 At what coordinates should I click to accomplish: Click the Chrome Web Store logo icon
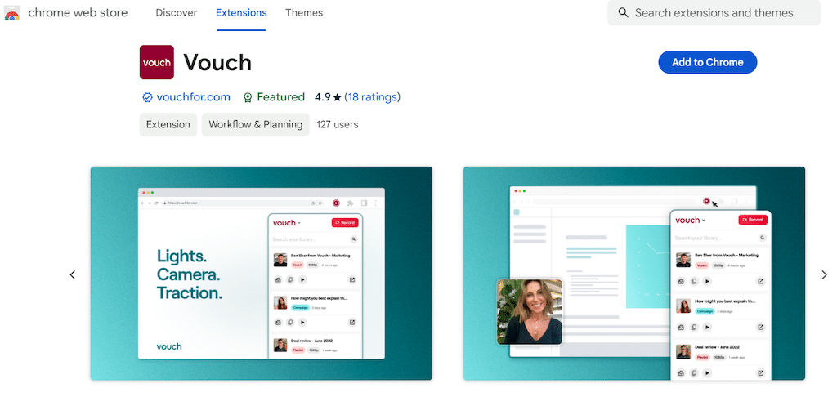tap(11, 13)
